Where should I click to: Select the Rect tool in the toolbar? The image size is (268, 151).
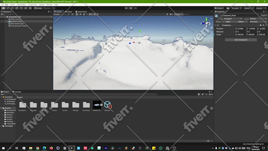21,8
